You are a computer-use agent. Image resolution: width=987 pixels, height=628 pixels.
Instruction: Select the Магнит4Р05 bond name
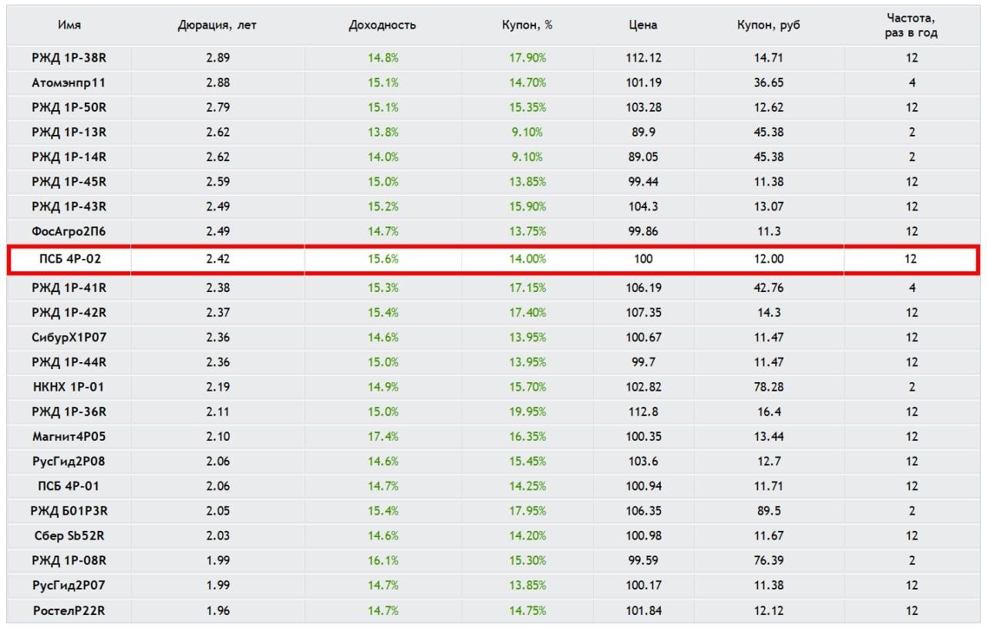(x=69, y=436)
